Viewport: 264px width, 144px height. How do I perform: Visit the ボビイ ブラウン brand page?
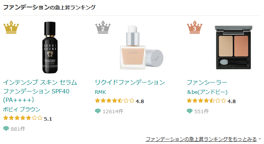[x=21, y=109]
